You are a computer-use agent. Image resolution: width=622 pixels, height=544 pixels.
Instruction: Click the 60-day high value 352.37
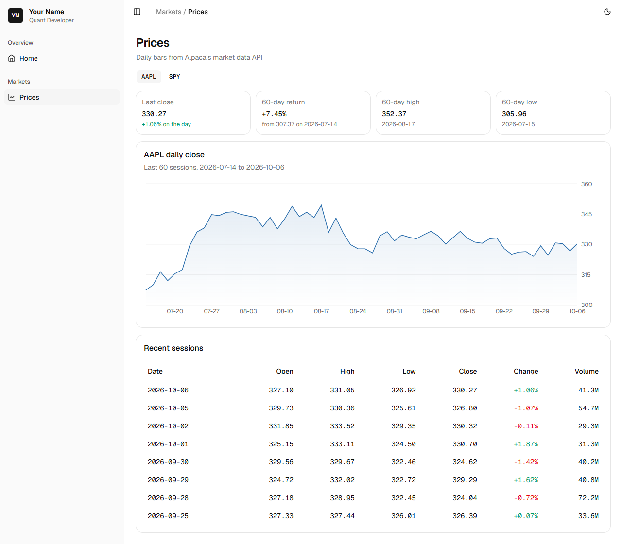(394, 114)
